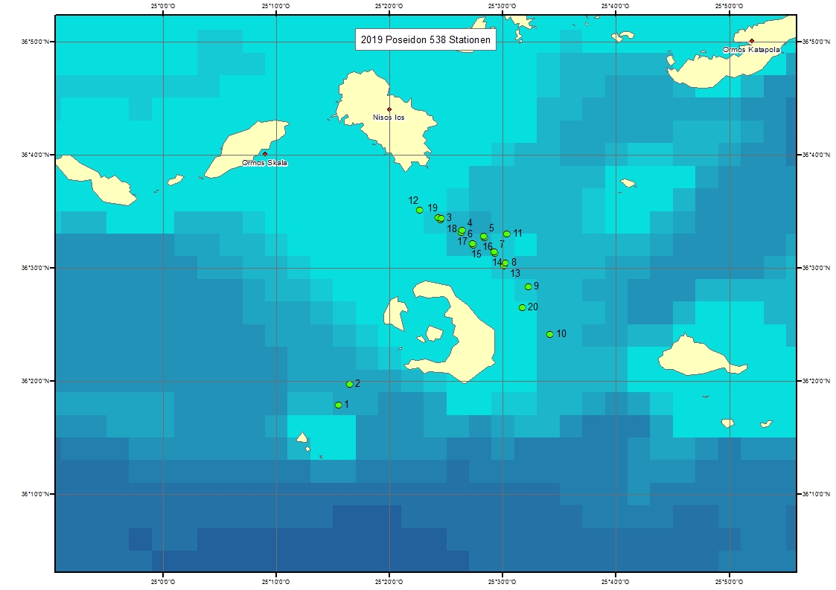The height and width of the screenshot is (590, 836).
Task: Select the 'Ormos Katapola' place label
Action: [x=751, y=50]
